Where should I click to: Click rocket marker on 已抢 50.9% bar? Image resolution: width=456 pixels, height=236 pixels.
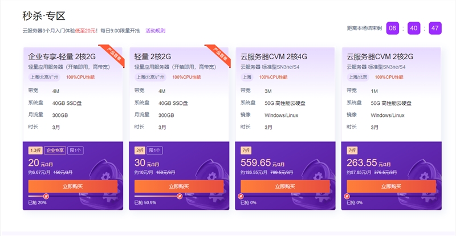(x=180, y=196)
